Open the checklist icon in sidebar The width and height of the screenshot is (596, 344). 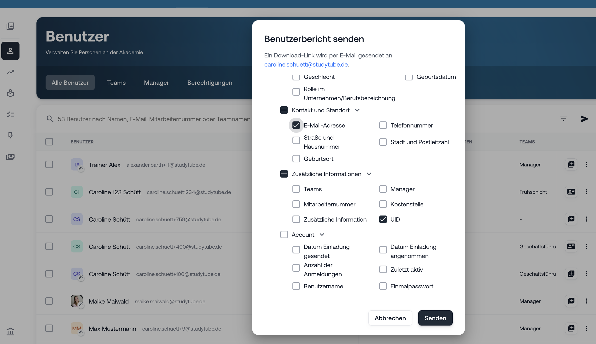coord(10,115)
